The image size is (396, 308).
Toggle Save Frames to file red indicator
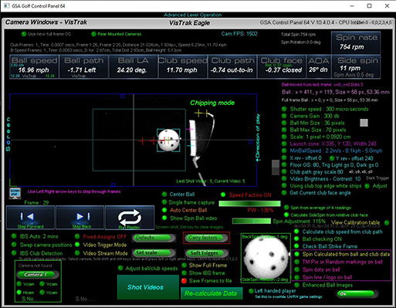[x=184, y=281]
